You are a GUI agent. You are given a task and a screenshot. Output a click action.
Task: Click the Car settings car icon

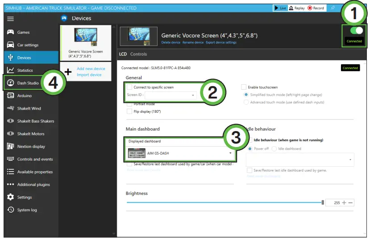pos(10,45)
